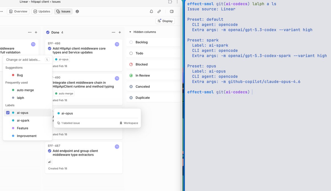This screenshot has height=191, width=331.
Task: Show the Duplicate hidden column
Action: (x=153, y=98)
